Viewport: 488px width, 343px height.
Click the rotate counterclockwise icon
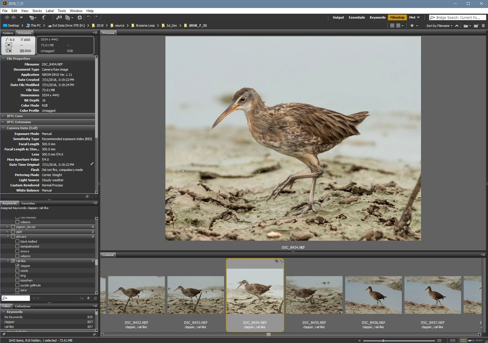[89, 18]
